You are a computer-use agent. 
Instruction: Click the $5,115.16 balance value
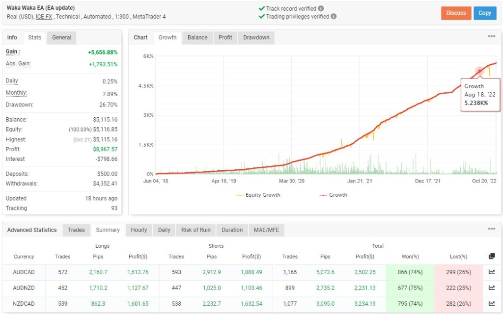(x=105, y=120)
